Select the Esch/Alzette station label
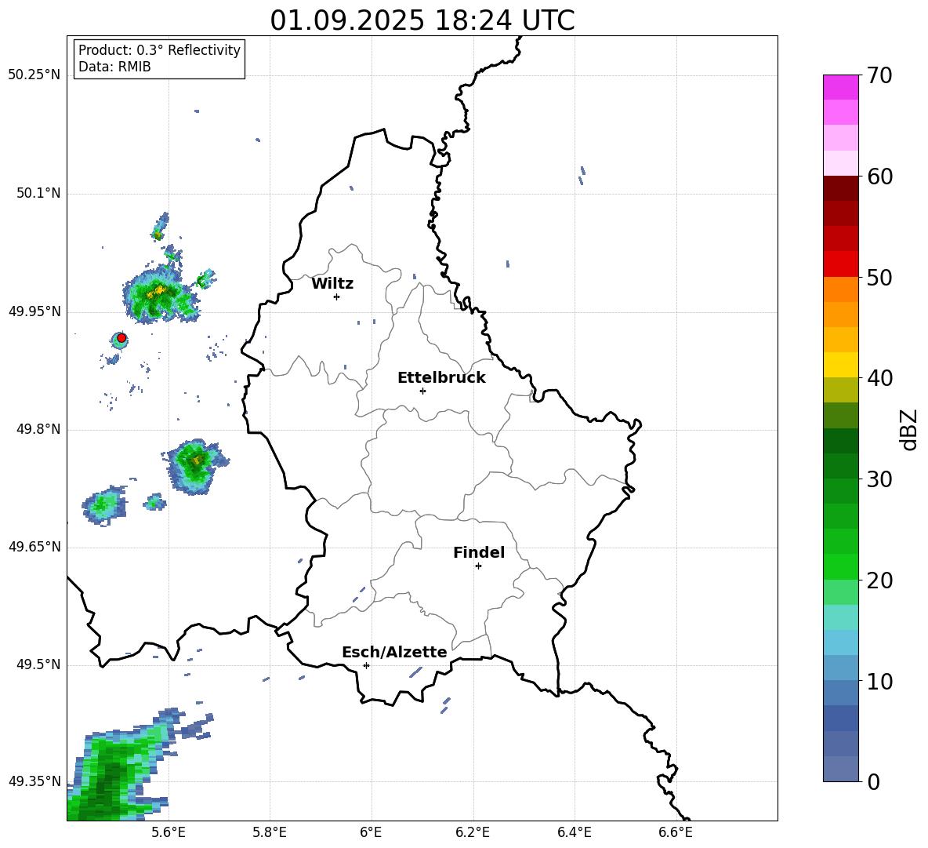The width and height of the screenshot is (928, 848). (x=394, y=652)
